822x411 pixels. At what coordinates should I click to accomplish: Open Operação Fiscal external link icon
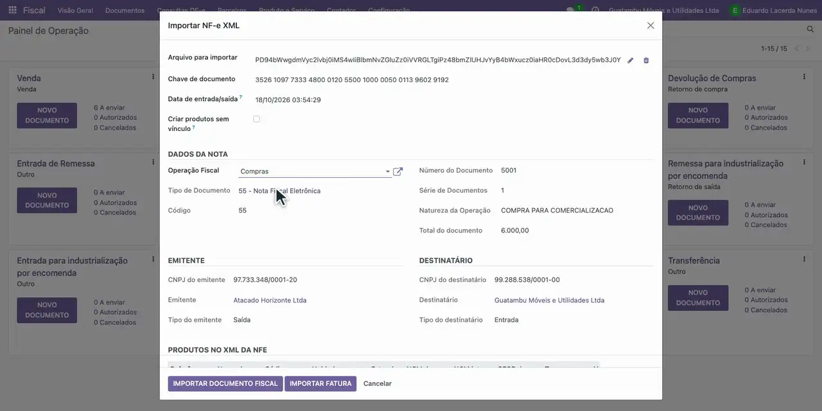click(x=398, y=171)
